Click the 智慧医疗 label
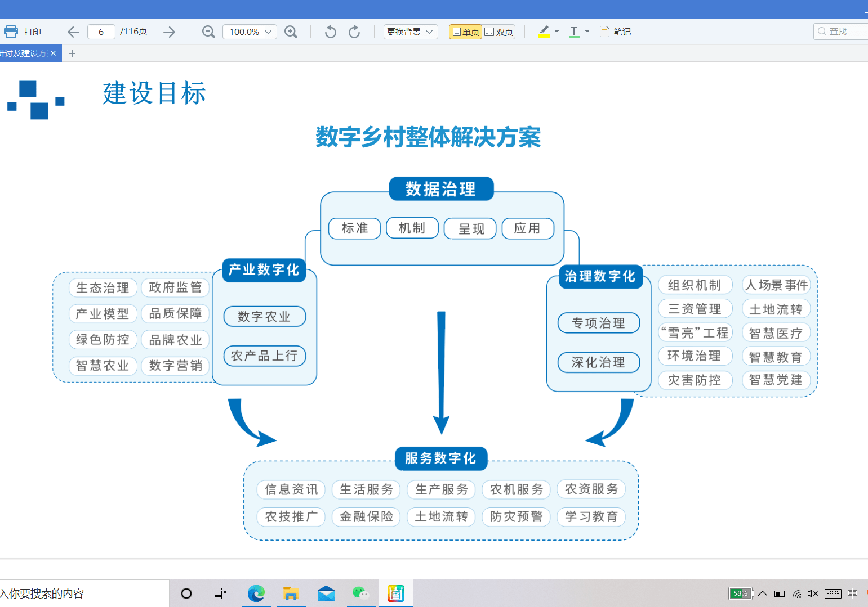The width and height of the screenshot is (868, 607). tap(776, 333)
